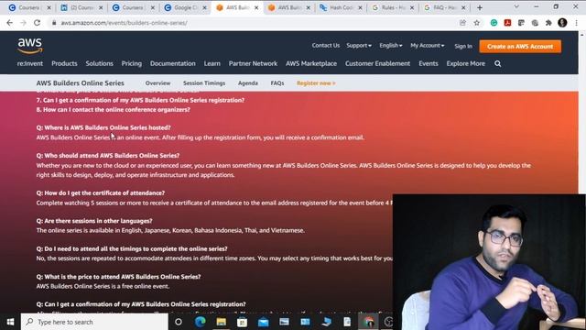
Task: Click the page scrollbar up arrow
Action: [x=582, y=35]
